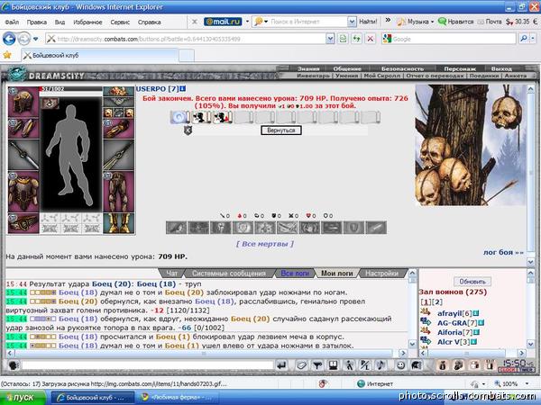Screen dimensions: 541x405
Task: Click the money bag icon at bottom right
Action: point(443,365)
